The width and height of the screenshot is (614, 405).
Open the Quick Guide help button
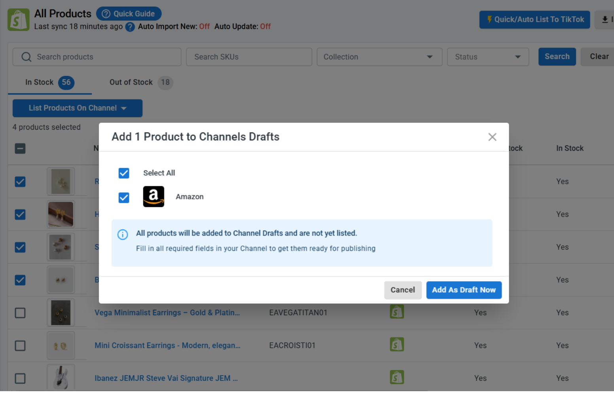(129, 14)
